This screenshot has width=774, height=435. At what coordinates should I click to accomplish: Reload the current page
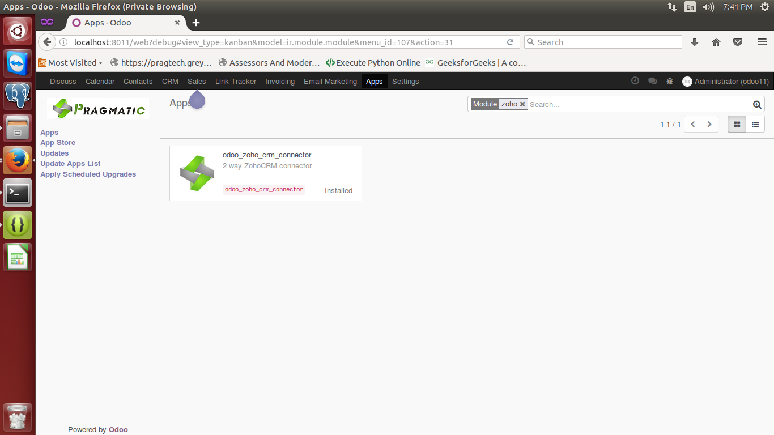[510, 42]
